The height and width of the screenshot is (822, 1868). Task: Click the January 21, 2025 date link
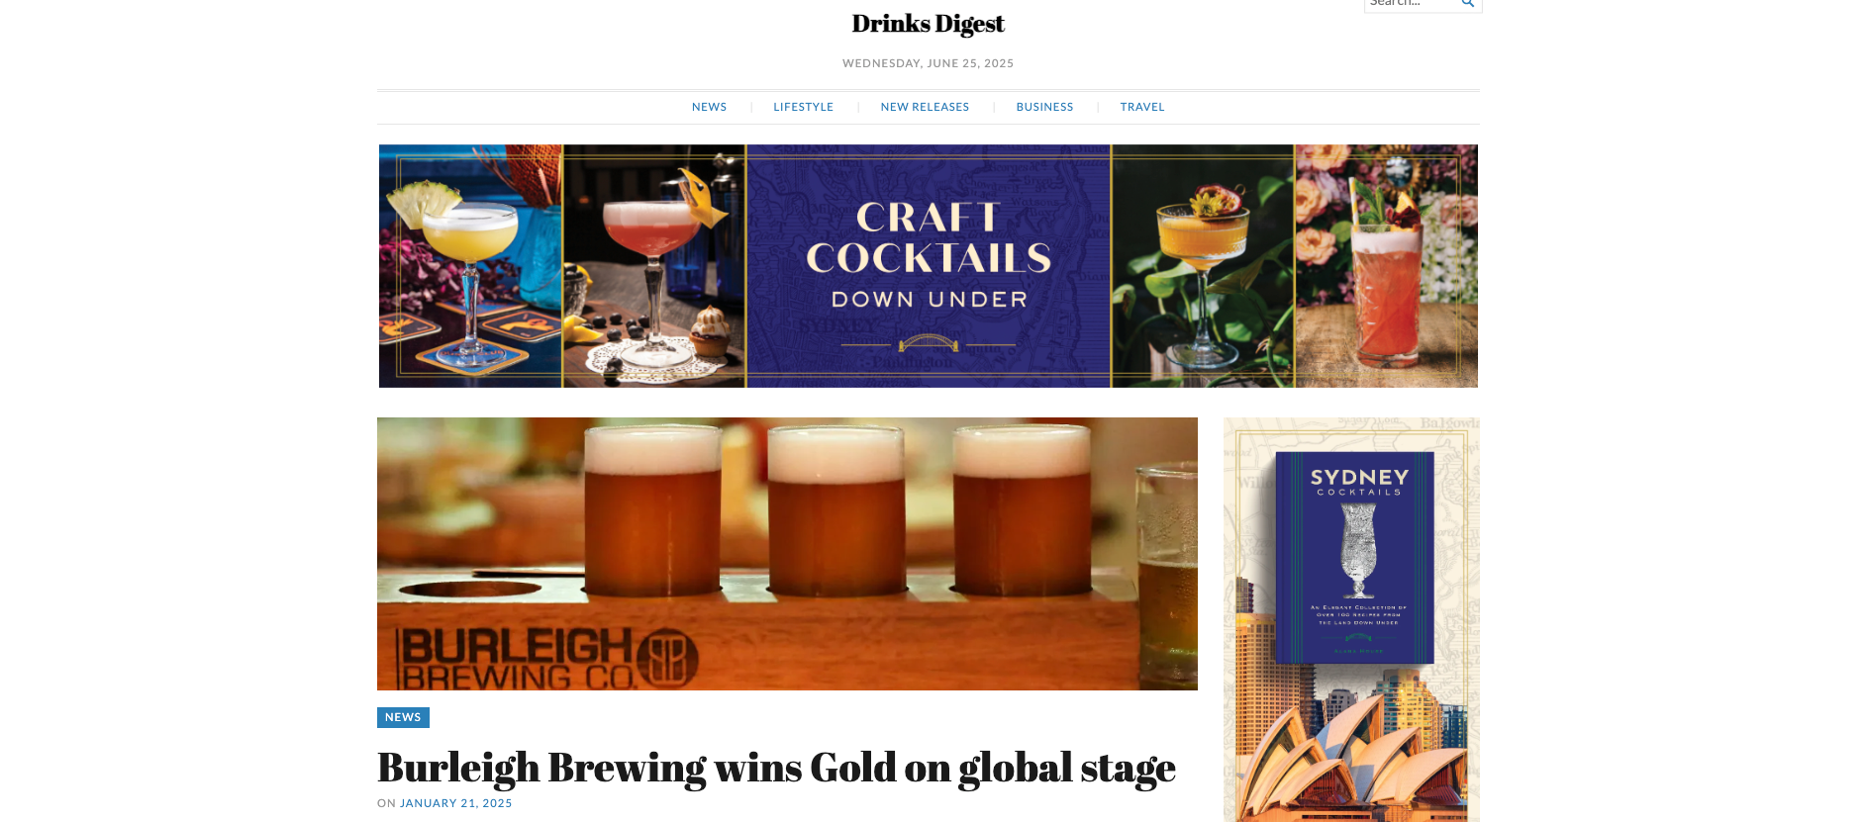456,803
